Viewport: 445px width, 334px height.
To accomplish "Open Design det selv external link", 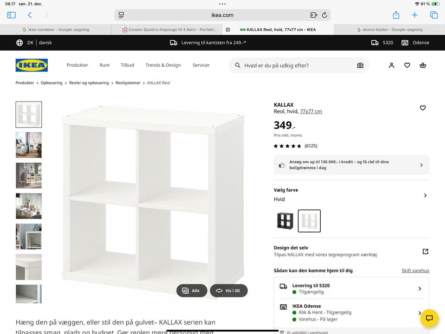I will [425, 251].
